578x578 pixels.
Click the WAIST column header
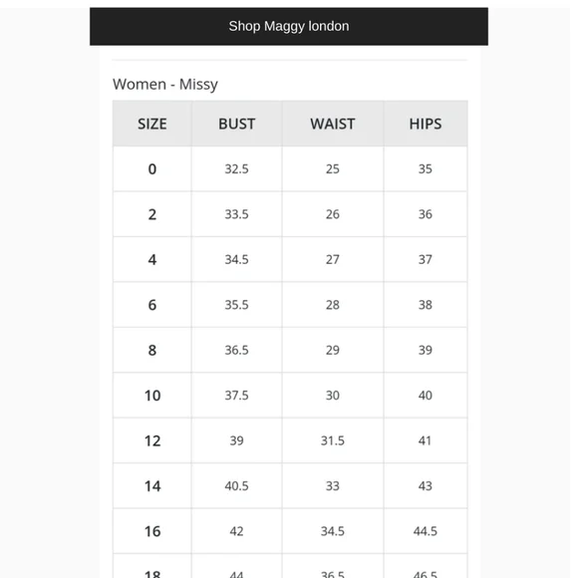click(x=333, y=124)
